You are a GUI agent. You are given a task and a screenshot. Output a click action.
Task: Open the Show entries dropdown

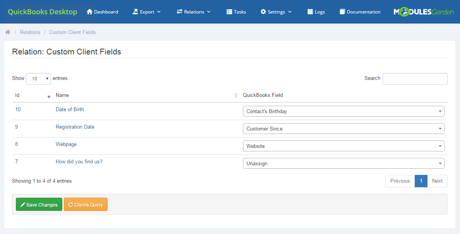pos(38,78)
